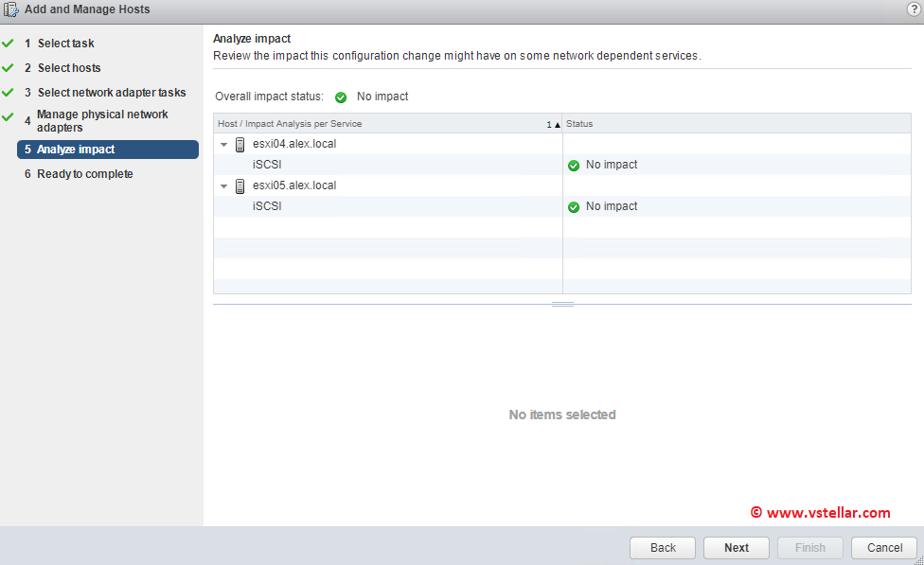The width and height of the screenshot is (924, 565).
Task: Click the help question mark icon
Action: tap(914, 9)
